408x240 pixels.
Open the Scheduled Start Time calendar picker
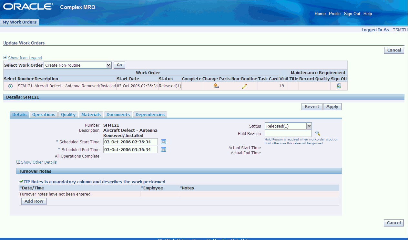(163, 142)
